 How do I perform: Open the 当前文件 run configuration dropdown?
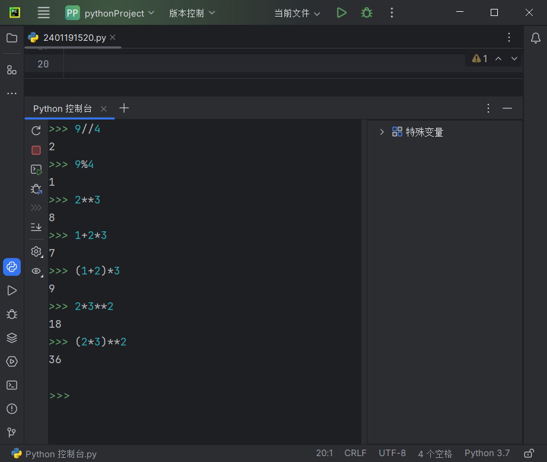coord(298,13)
